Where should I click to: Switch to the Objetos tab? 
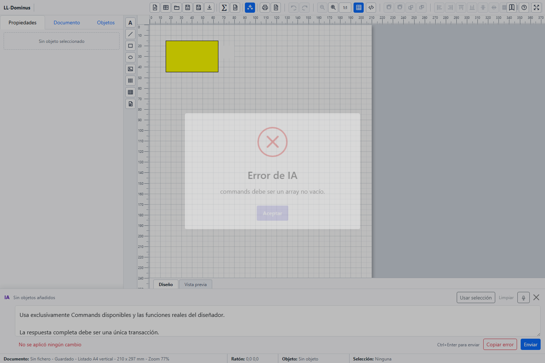(x=106, y=23)
